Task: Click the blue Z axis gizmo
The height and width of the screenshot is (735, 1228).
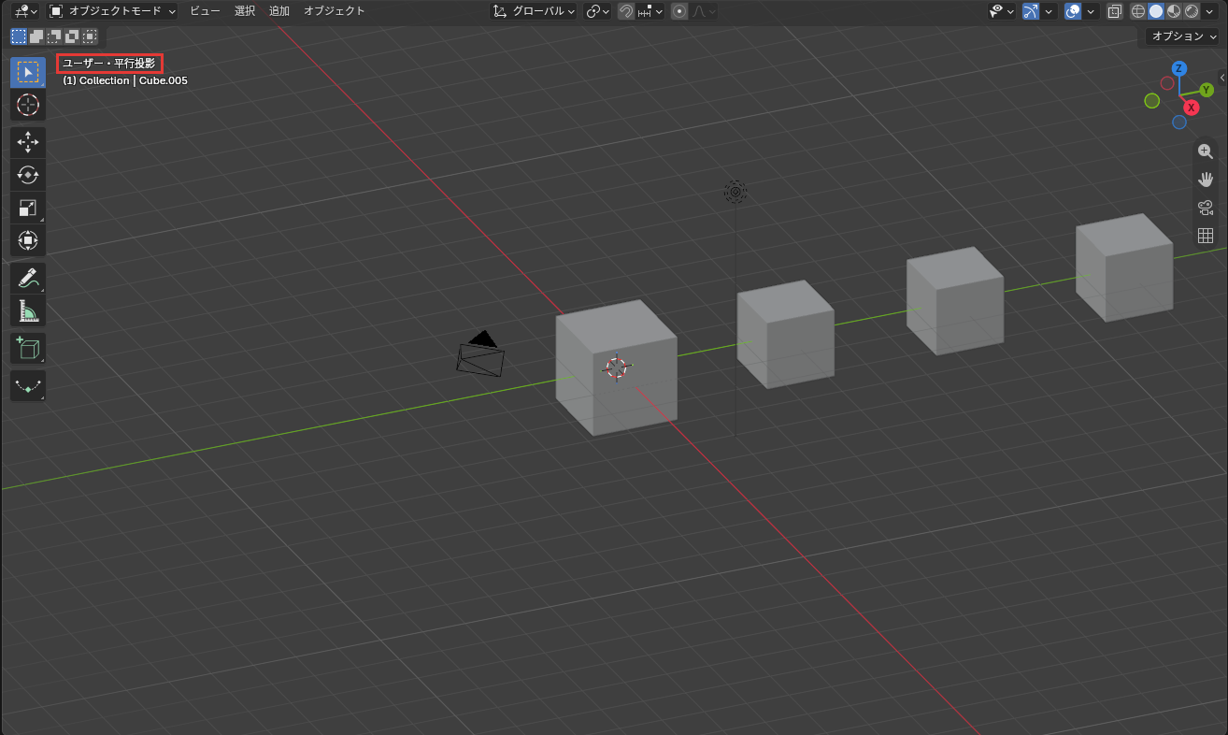Action: (1179, 68)
